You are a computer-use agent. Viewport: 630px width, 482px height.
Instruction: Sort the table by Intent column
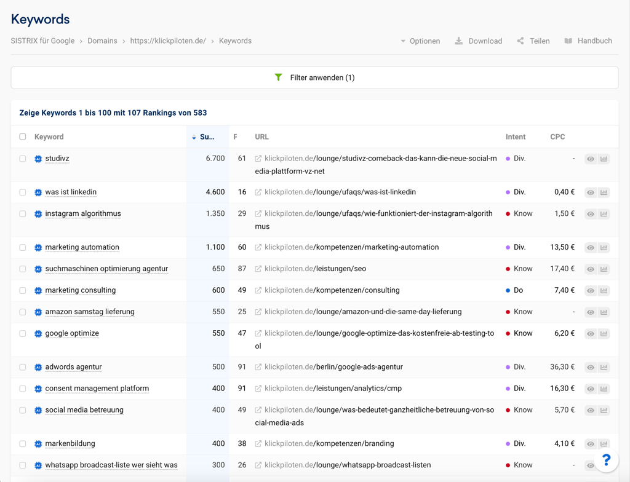[x=516, y=137]
